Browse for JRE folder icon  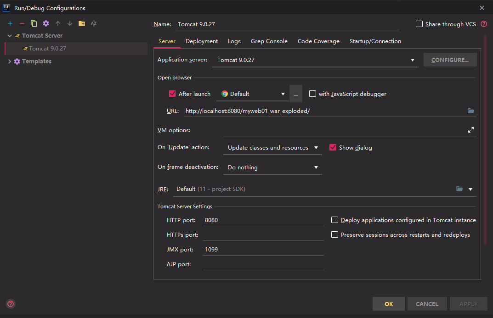pos(459,189)
